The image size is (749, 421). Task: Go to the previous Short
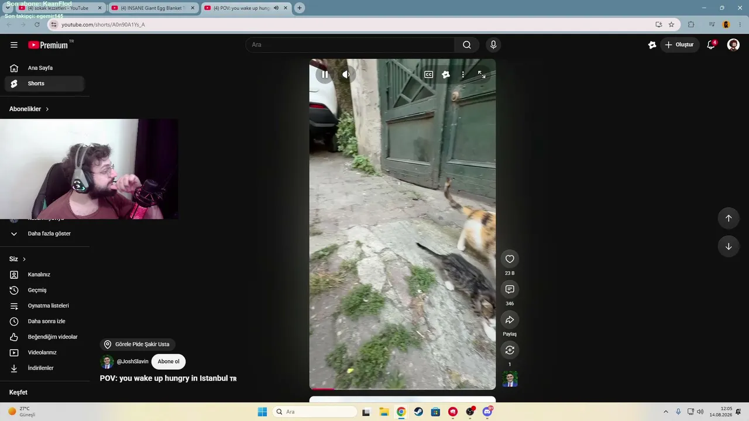tap(729, 218)
